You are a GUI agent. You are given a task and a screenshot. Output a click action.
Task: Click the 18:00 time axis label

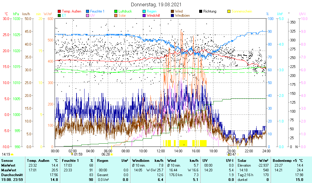pyautogui.click(x=213, y=151)
